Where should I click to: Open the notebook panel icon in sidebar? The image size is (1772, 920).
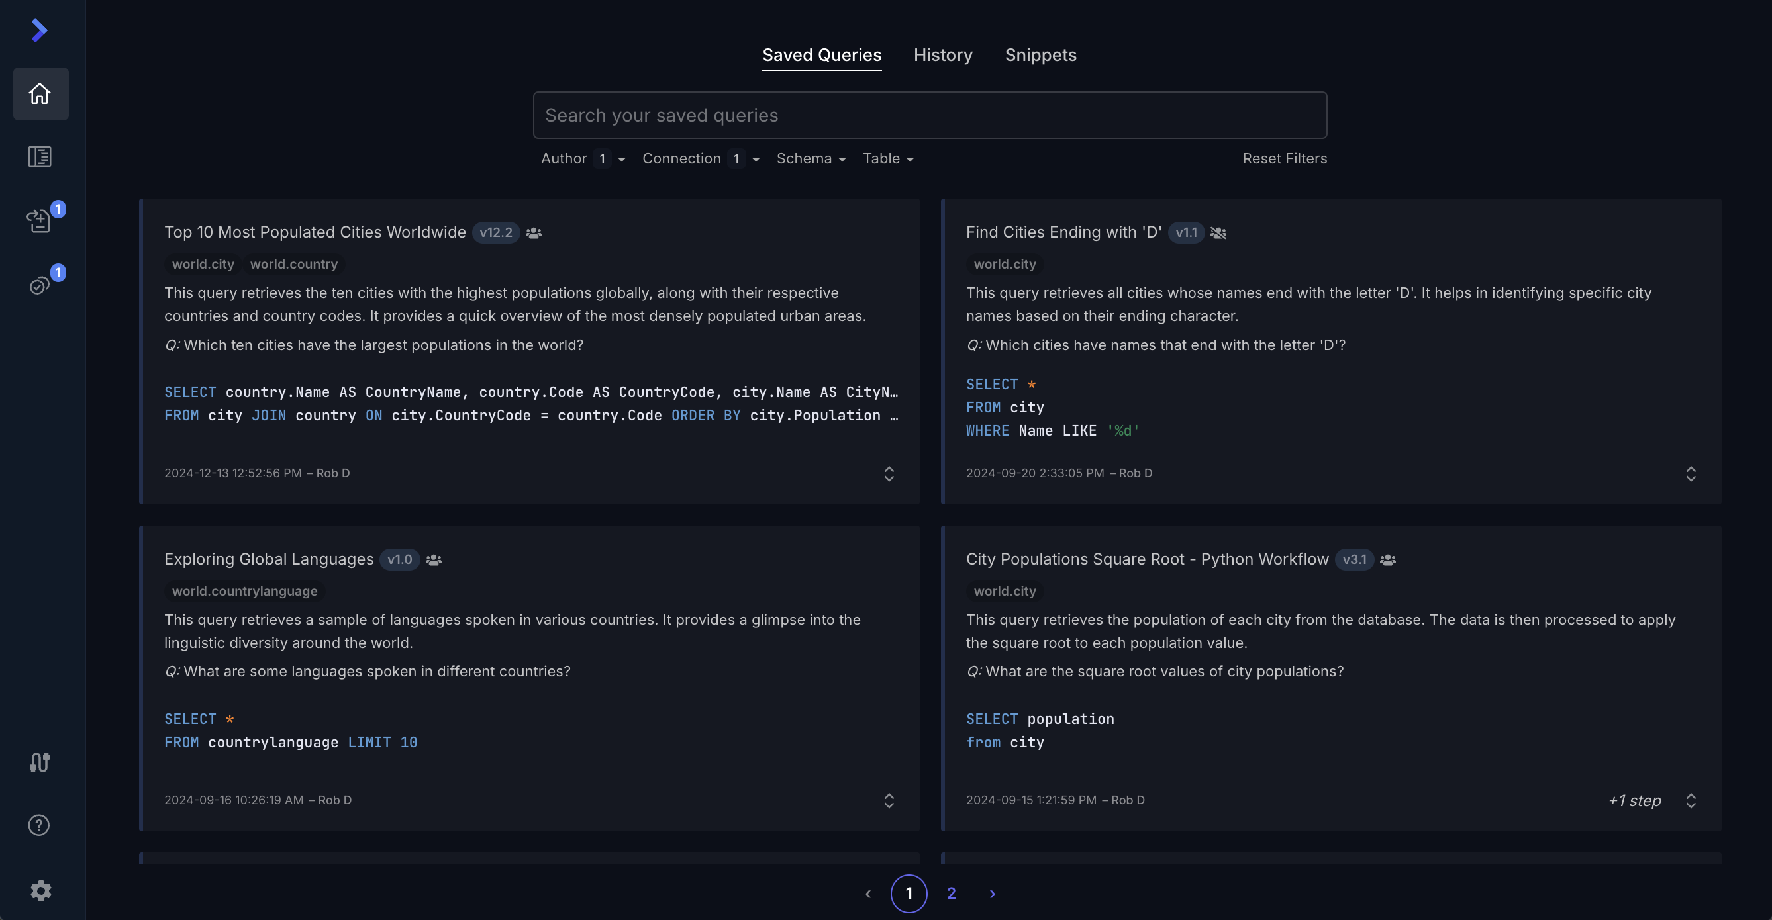pos(40,157)
